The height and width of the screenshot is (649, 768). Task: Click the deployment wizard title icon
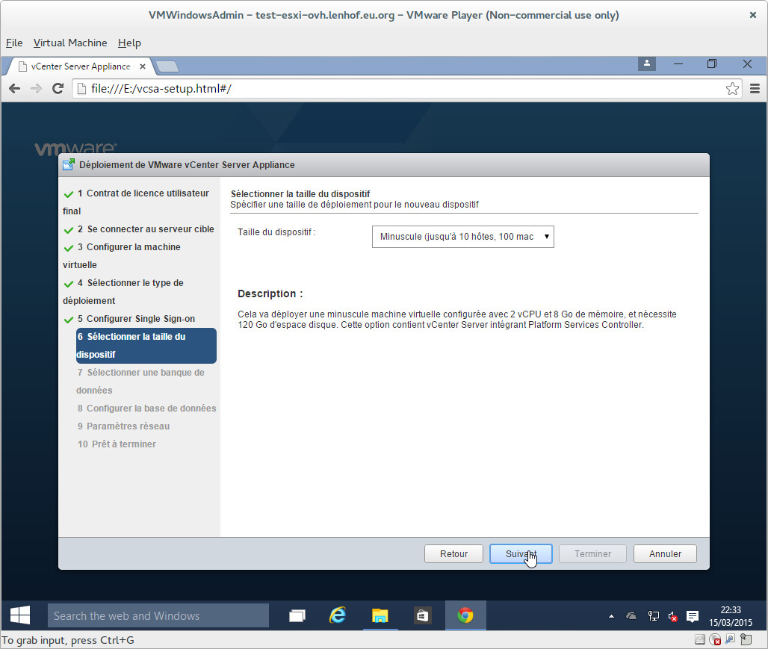[x=69, y=164]
